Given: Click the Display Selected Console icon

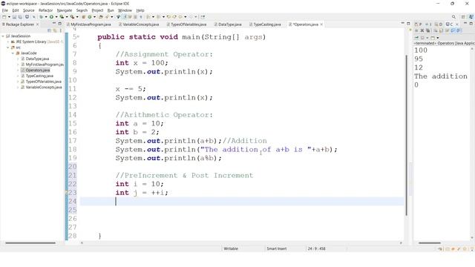Looking at the screenshot, I should tap(422, 38).
